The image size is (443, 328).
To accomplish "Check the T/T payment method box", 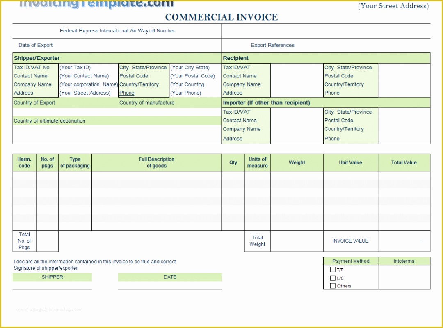I will pyautogui.click(x=333, y=269).
